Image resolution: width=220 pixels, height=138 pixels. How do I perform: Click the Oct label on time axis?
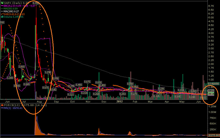point(72,101)
